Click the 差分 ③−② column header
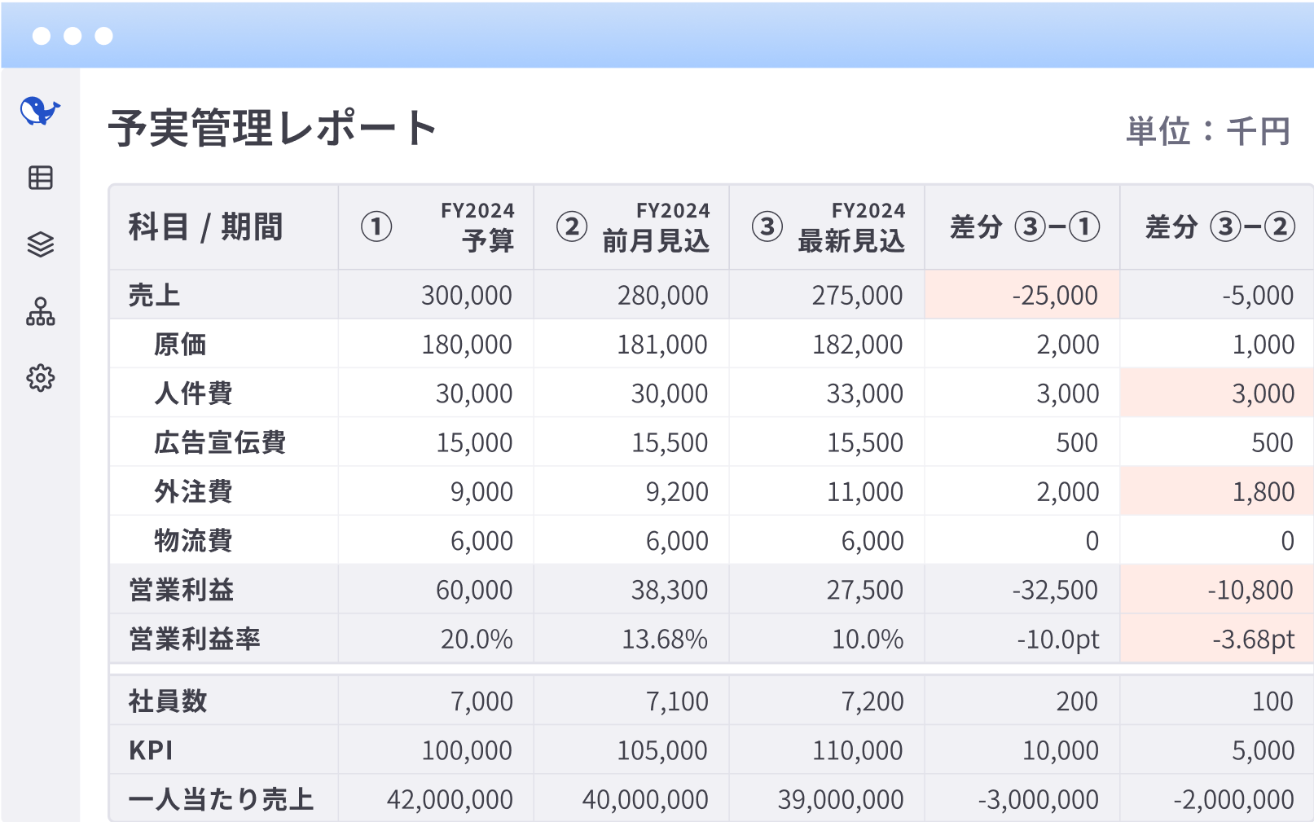Screen dimensions: 1314x822 [x=1219, y=227]
